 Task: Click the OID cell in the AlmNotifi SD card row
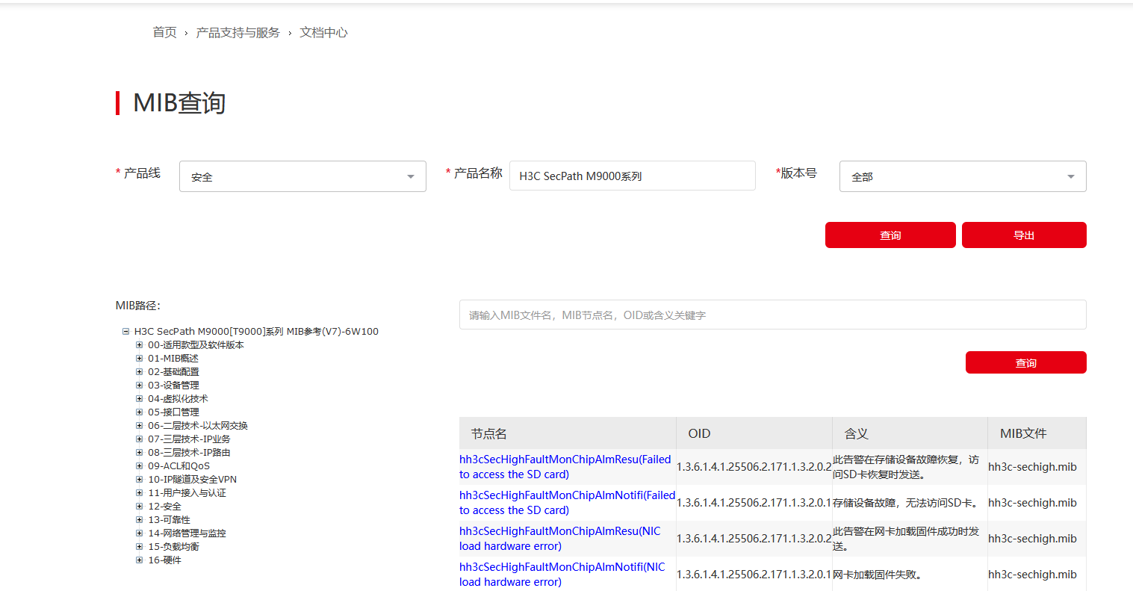[754, 503]
